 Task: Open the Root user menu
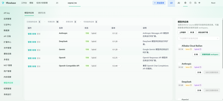click(x=213, y=3)
